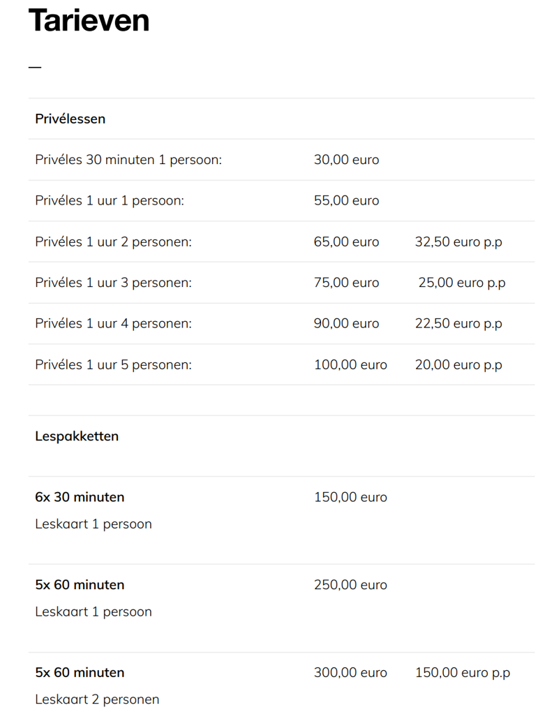Select the 32,50 euro p.p price
The image size is (545, 726).
458,242
